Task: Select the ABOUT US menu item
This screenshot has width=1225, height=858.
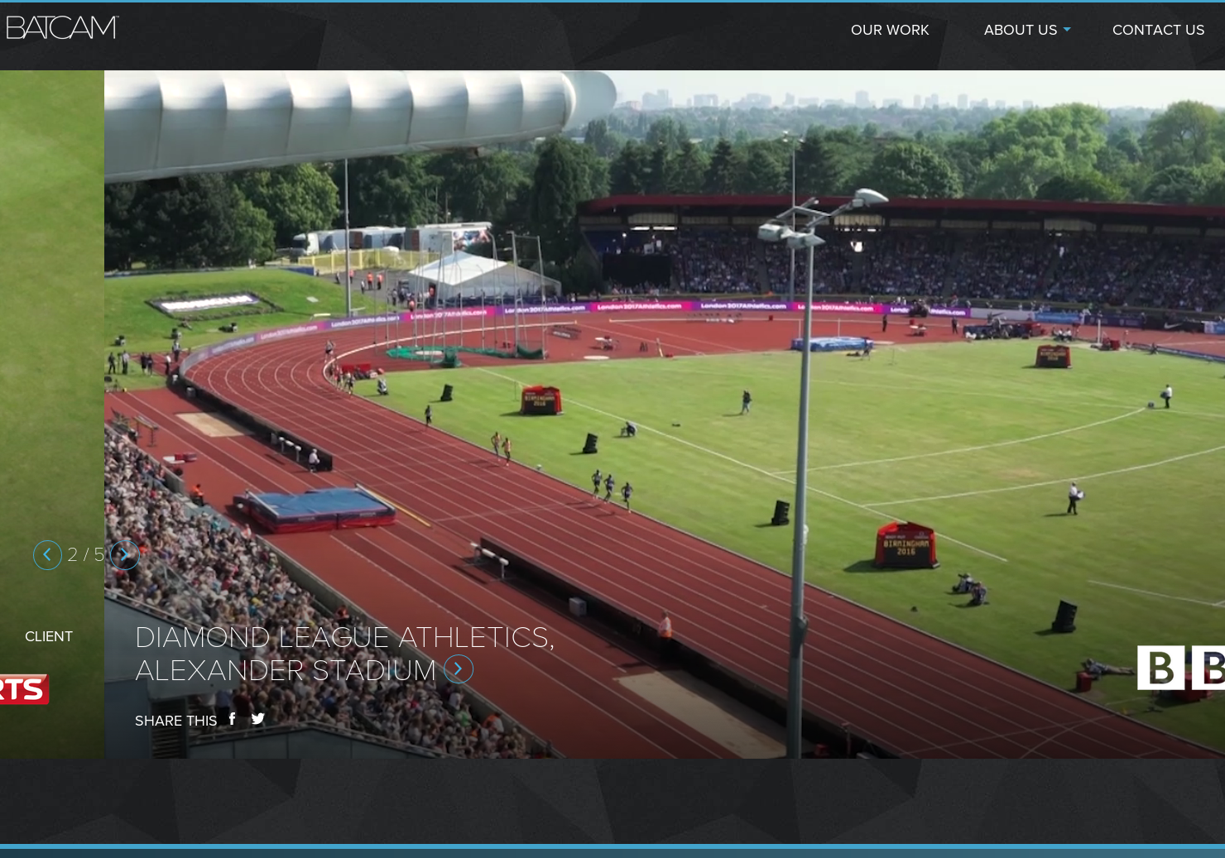Action: (x=1021, y=30)
